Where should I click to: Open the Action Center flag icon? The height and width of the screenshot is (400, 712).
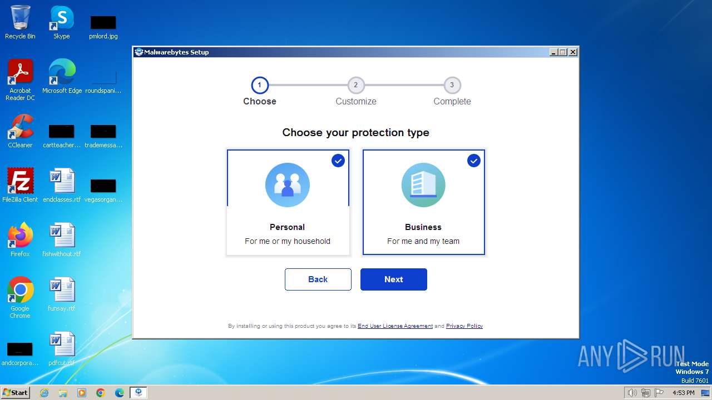[659, 393]
